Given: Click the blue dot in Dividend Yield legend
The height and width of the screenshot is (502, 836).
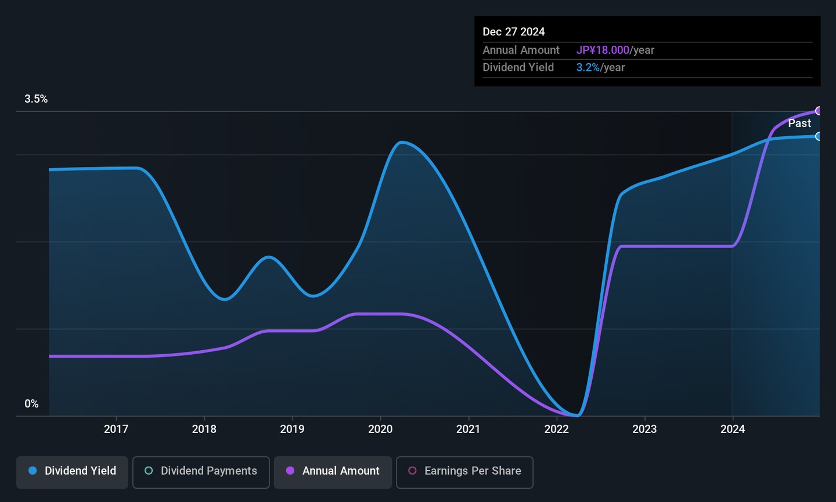Looking at the screenshot, I should [x=33, y=471].
